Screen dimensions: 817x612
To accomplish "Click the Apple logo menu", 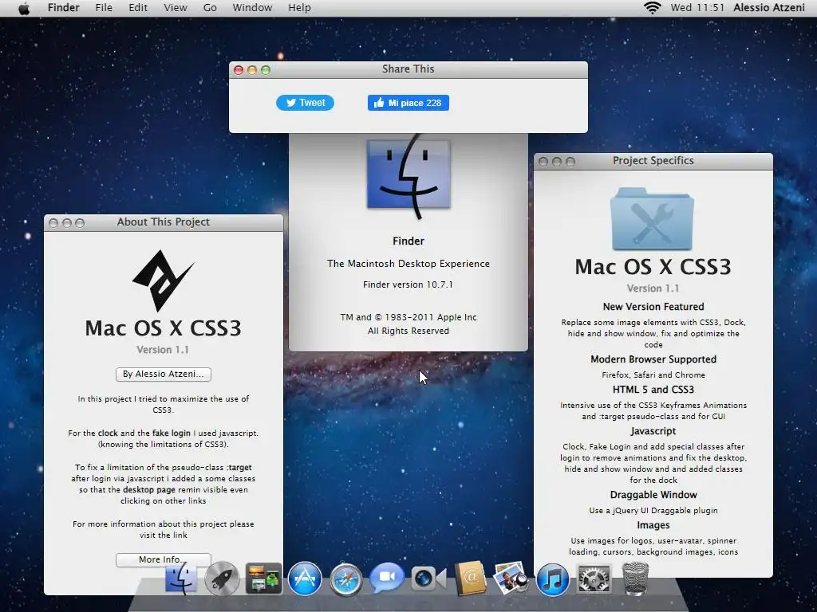I will [24, 8].
